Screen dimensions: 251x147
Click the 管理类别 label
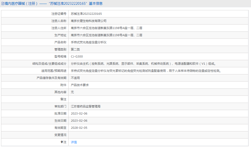(x=60, y=49)
